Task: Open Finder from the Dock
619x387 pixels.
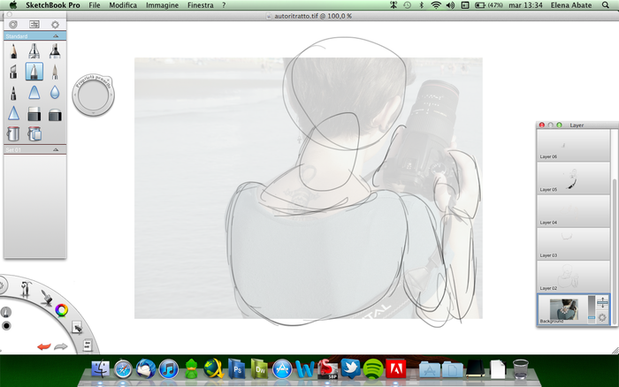Action: [100, 369]
